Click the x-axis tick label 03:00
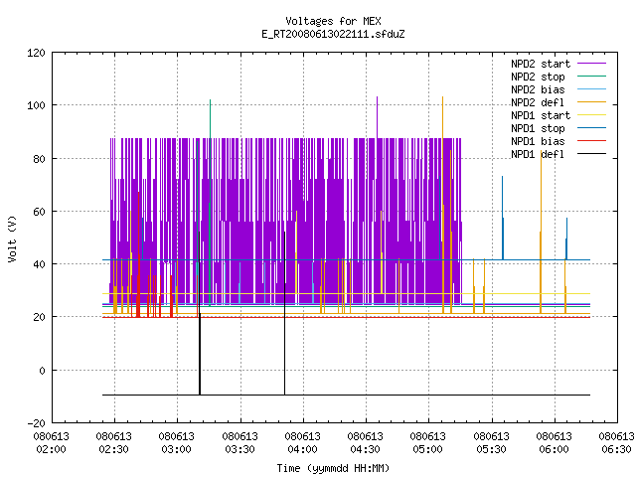 click(177, 449)
